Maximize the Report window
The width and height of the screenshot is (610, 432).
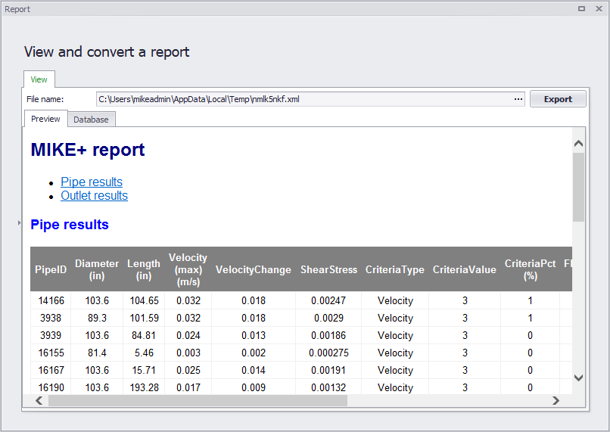pos(581,8)
